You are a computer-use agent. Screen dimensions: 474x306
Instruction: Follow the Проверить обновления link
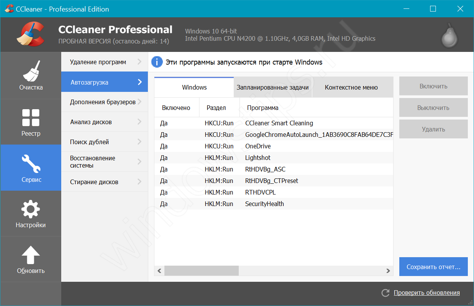pyautogui.click(x=427, y=293)
